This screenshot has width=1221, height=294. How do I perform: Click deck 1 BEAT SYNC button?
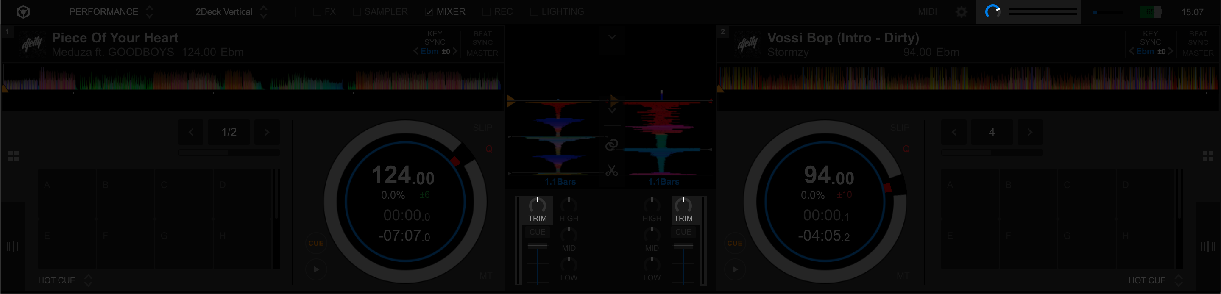pos(482,38)
